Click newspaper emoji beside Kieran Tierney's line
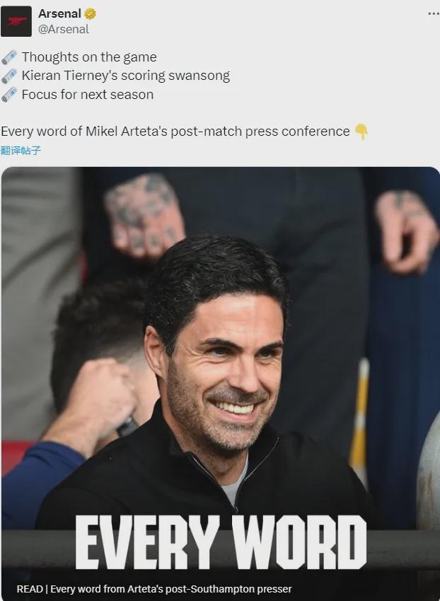440x601 pixels. (9, 76)
